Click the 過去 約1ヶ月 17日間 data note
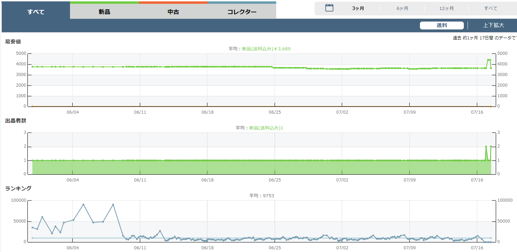 click(484, 38)
